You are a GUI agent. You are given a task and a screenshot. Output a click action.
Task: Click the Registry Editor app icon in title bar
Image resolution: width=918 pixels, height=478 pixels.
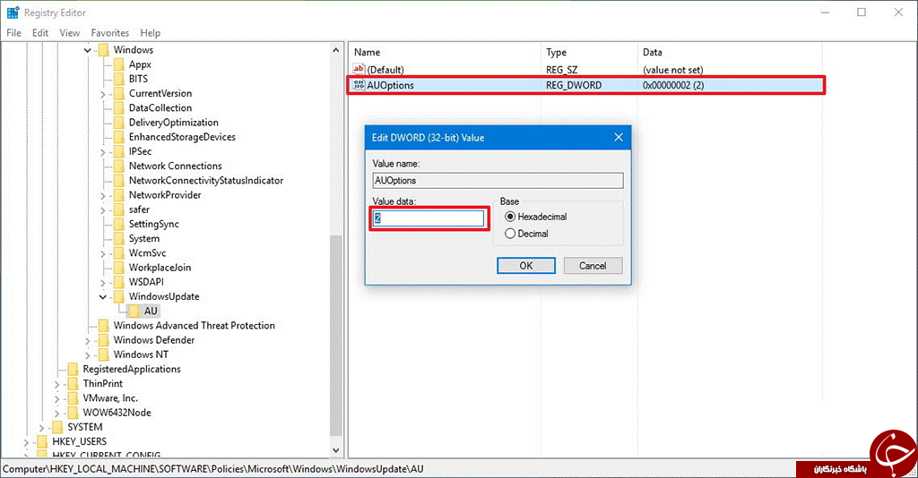13,13
